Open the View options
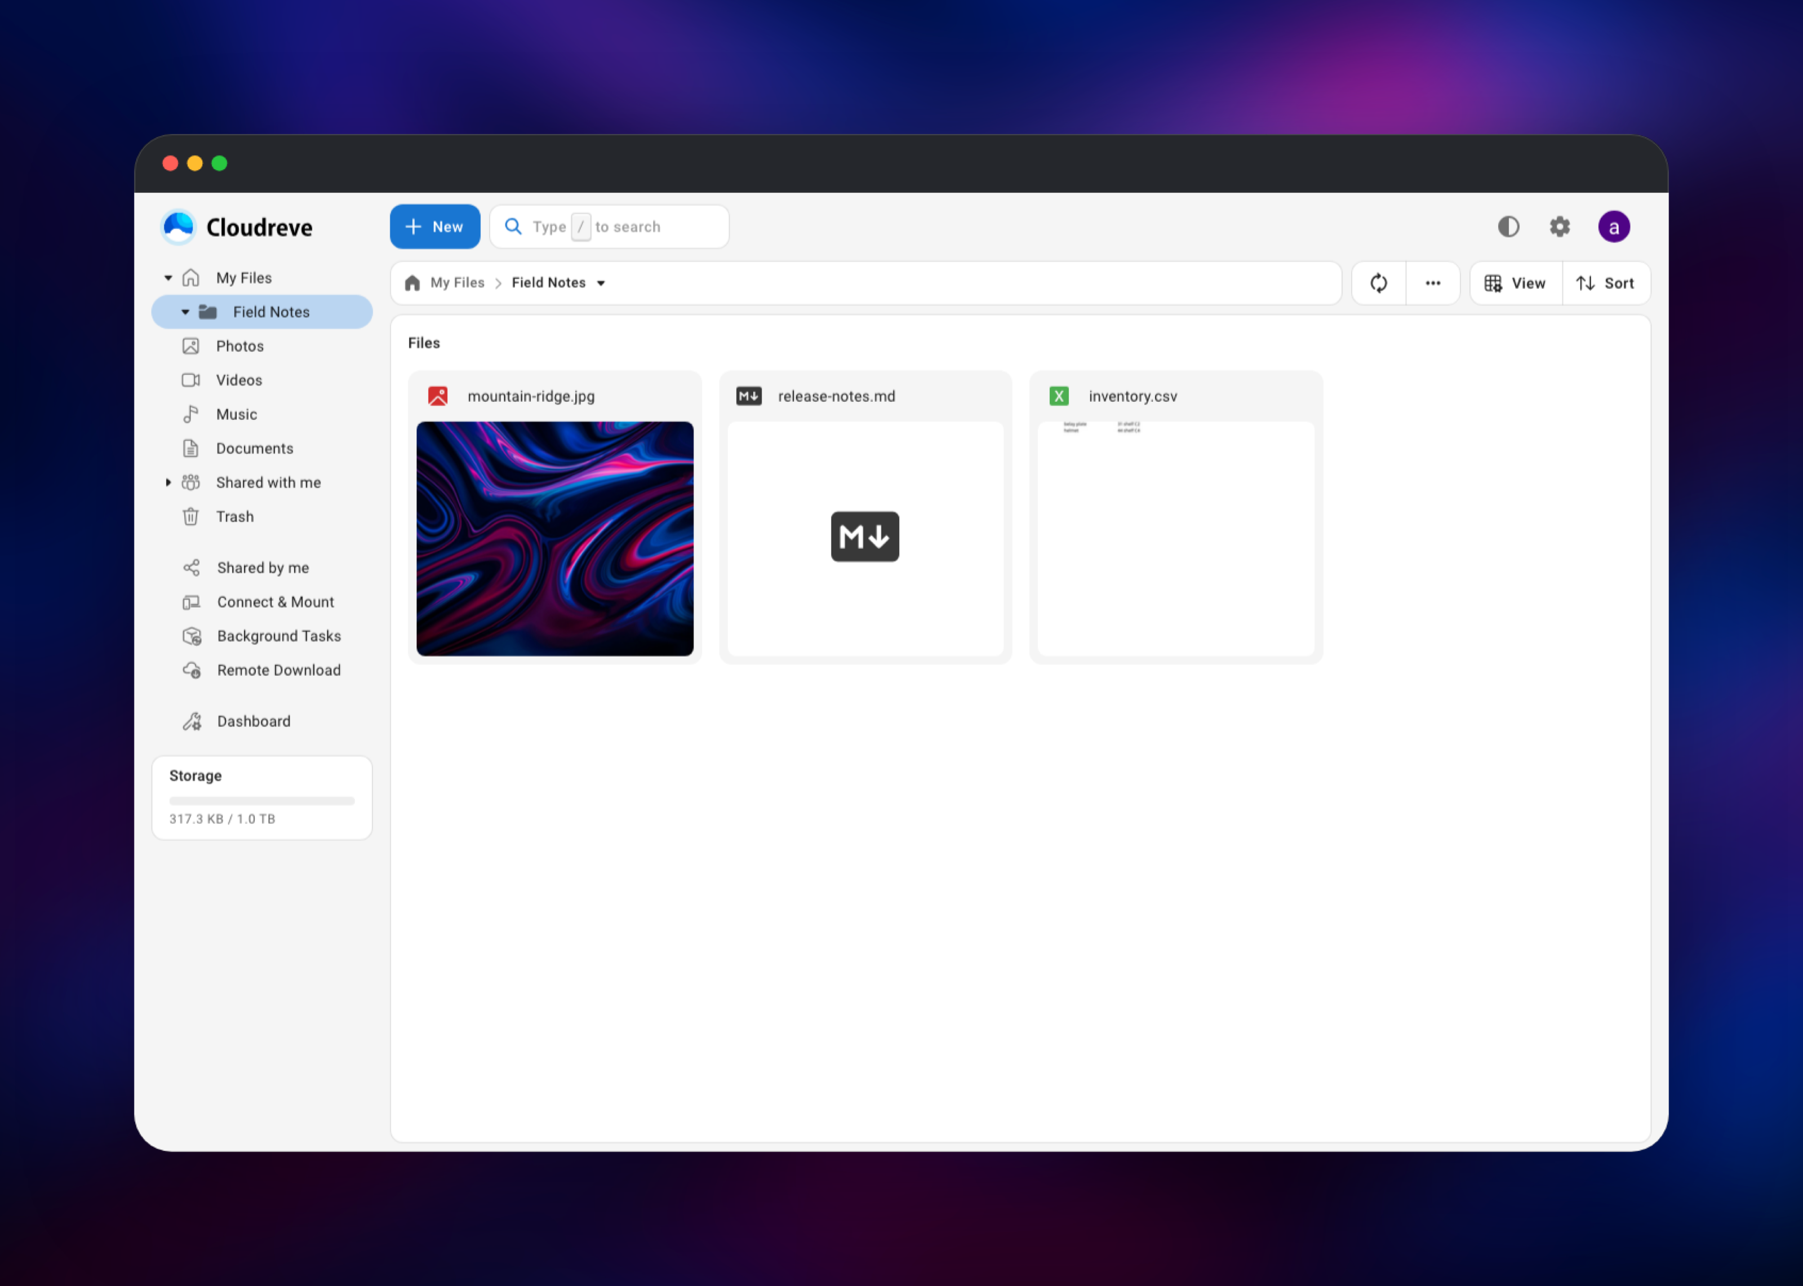1803x1286 pixels. [1516, 283]
